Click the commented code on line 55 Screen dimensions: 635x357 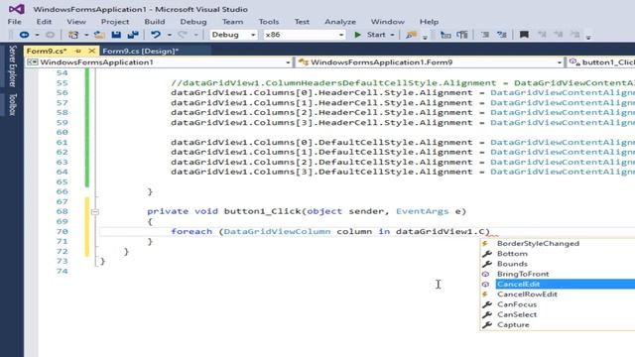(403, 83)
